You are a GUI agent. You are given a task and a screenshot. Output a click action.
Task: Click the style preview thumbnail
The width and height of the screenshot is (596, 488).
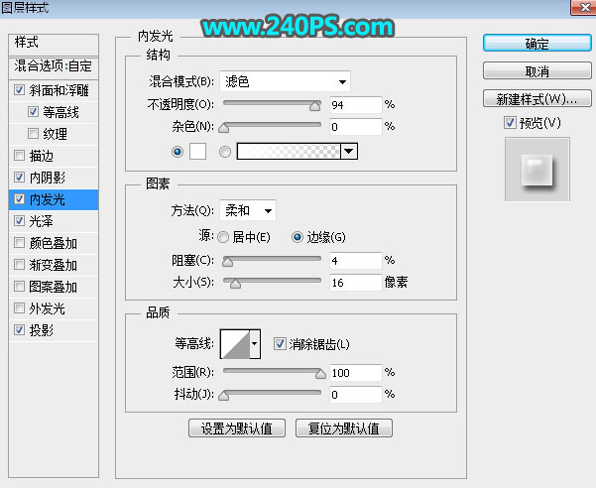pos(537,170)
